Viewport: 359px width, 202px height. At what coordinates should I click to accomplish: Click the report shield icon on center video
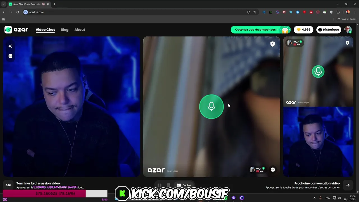pos(272,44)
